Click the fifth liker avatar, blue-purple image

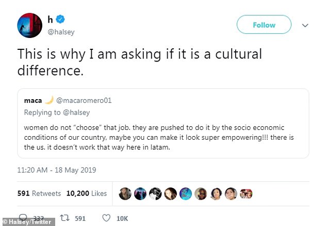pos(186,194)
